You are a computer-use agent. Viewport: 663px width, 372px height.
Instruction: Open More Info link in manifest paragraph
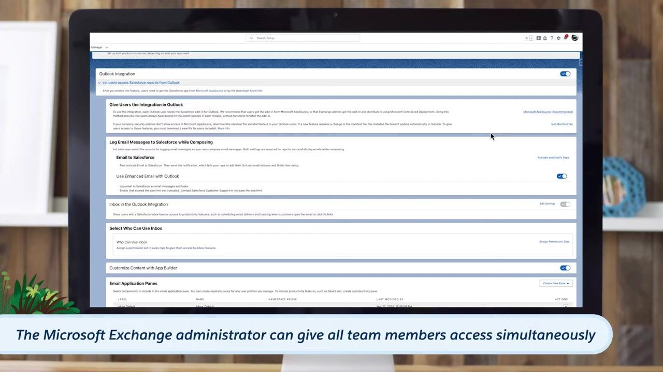coord(224,128)
